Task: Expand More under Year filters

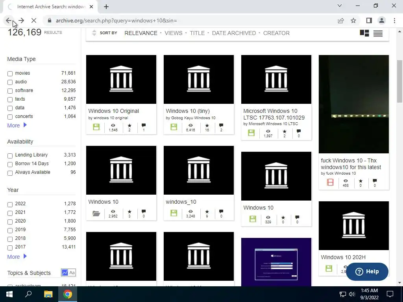Action: point(17,256)
